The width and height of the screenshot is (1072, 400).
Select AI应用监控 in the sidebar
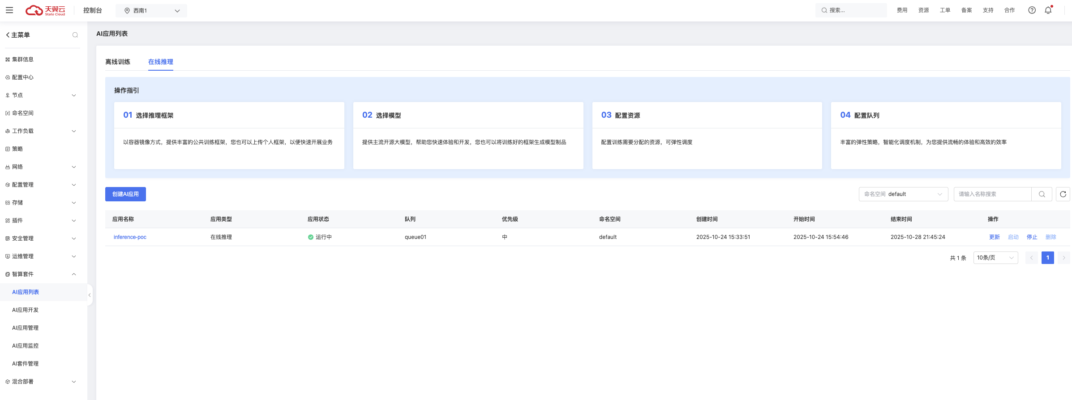click(26, 346)
